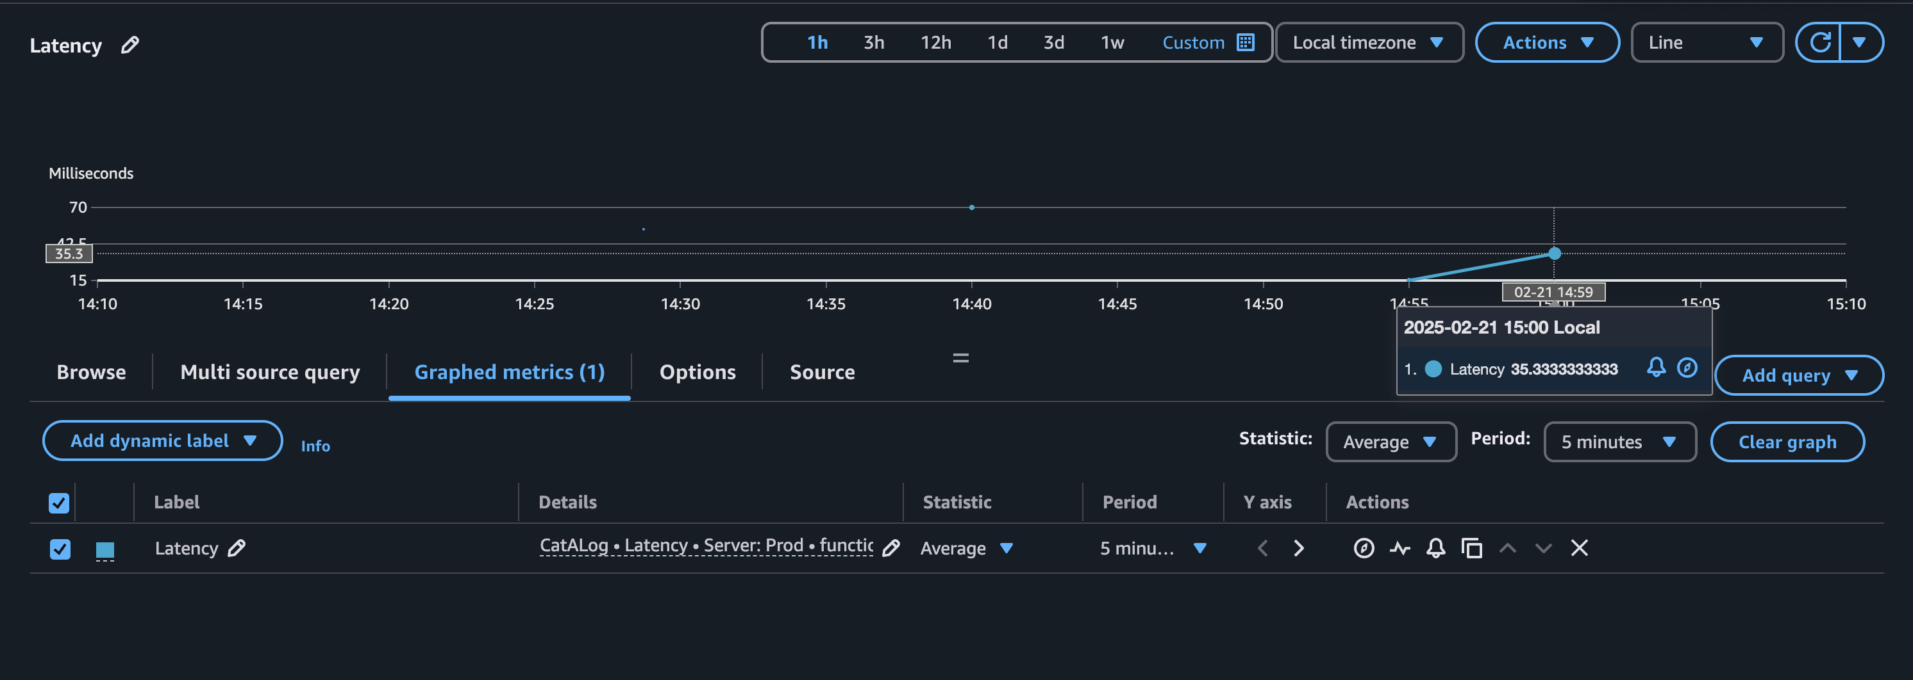Move Latency metric to right Y axis
The width and height of the screenshot is (1913, 680).
(1299, 548)
